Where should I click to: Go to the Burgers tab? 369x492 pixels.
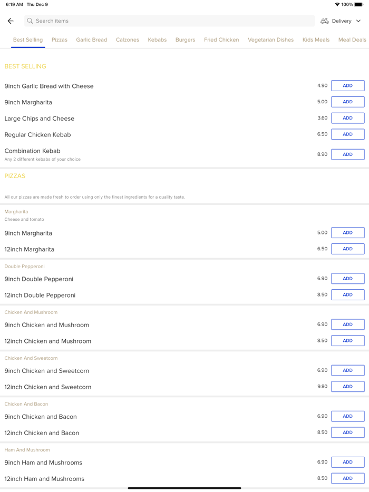click(x=185, y=40)
